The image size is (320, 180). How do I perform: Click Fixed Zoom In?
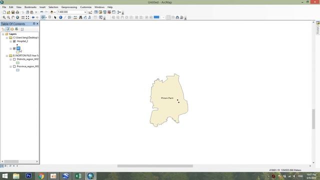coord(23,17)
